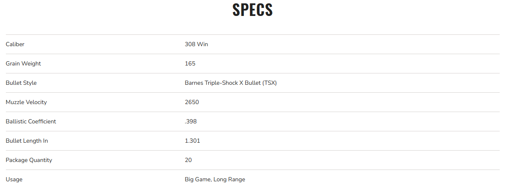Click the Bullet Length In label

coord(27,141)
